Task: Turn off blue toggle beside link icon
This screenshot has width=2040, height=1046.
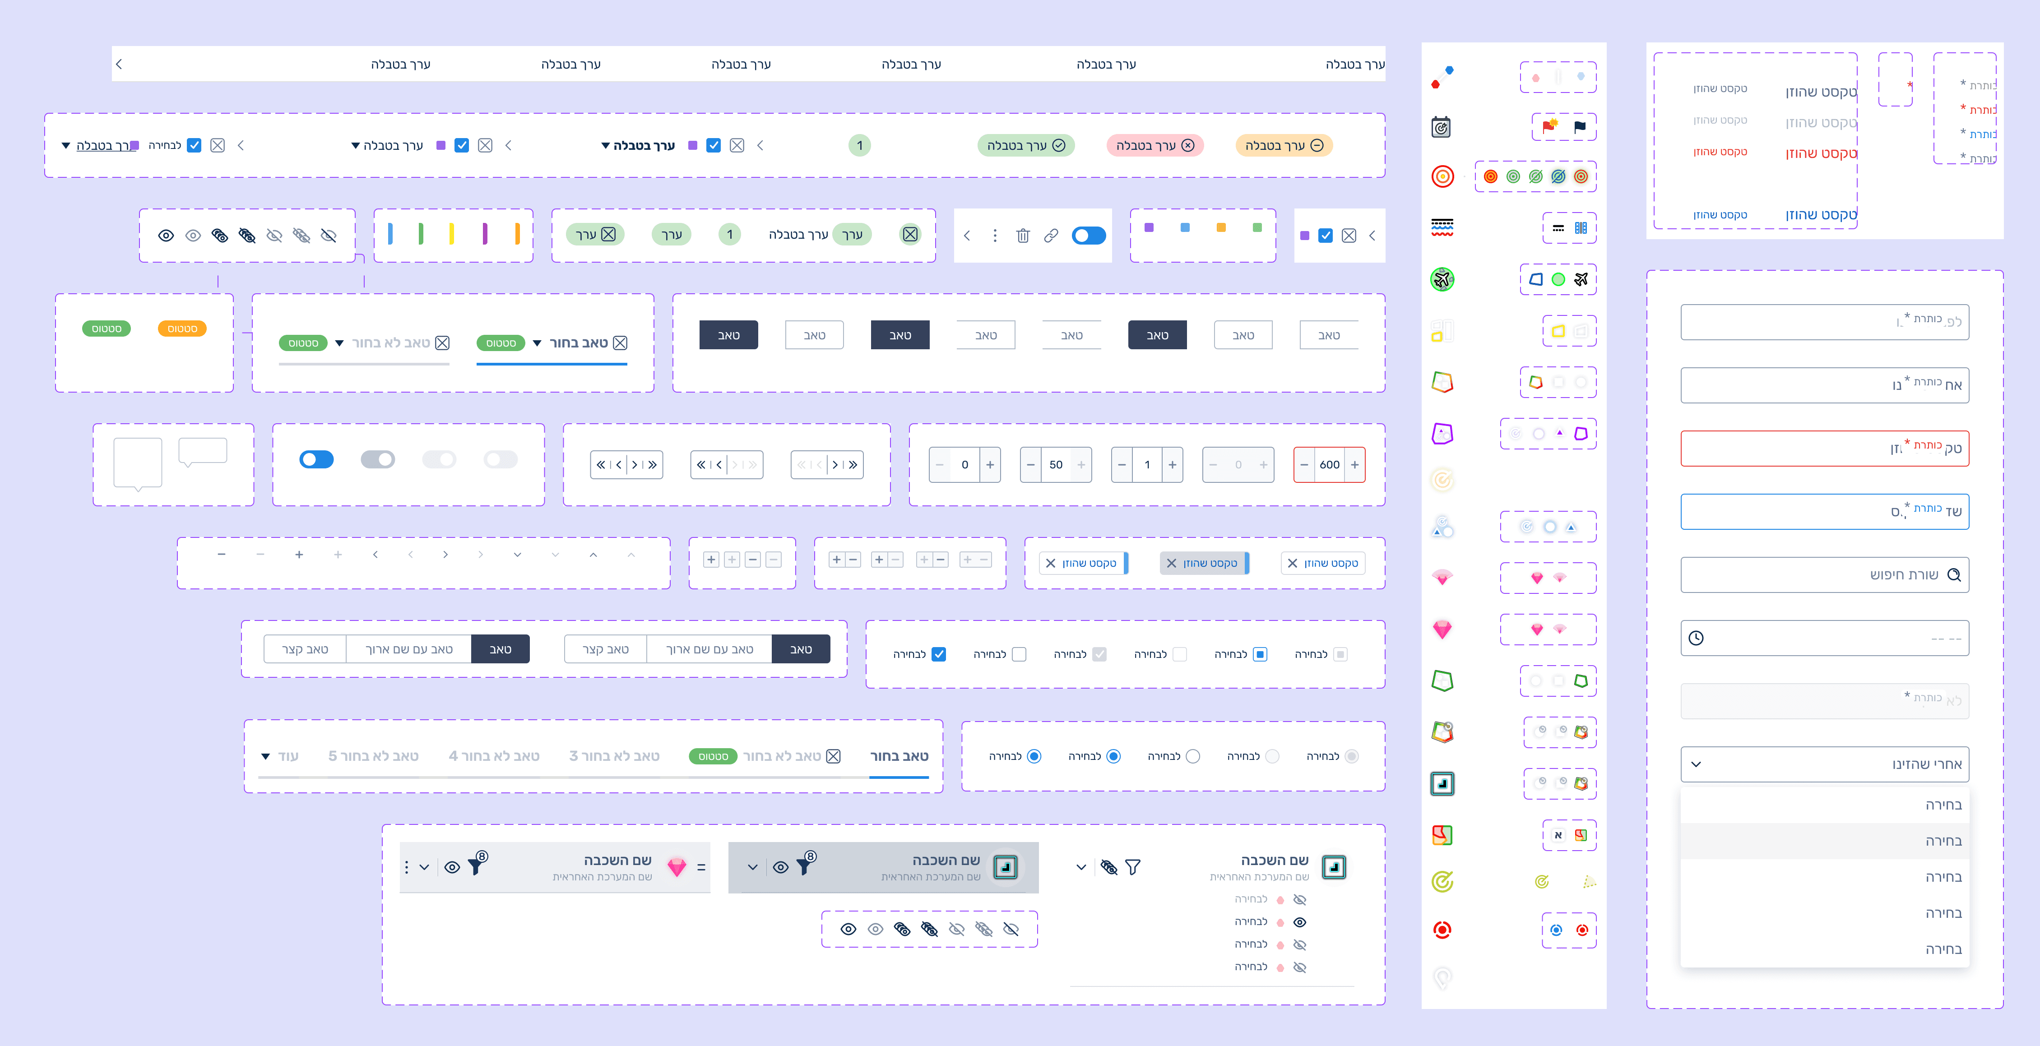Action: [1088, 235]
